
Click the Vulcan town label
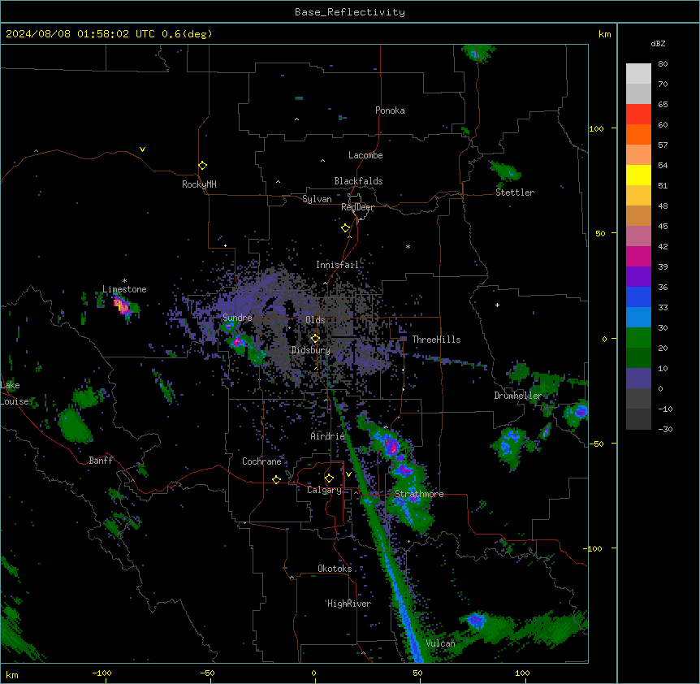point(440,643)
